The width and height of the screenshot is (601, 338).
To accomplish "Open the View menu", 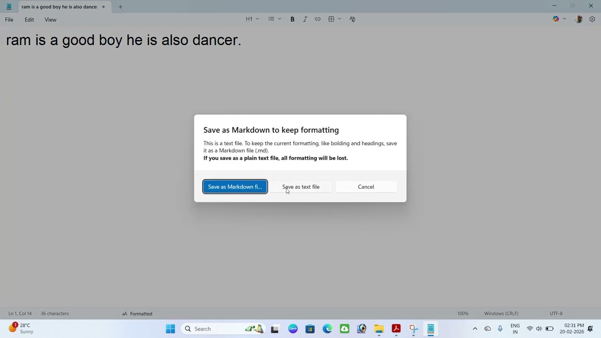I will tap(50, 20).
